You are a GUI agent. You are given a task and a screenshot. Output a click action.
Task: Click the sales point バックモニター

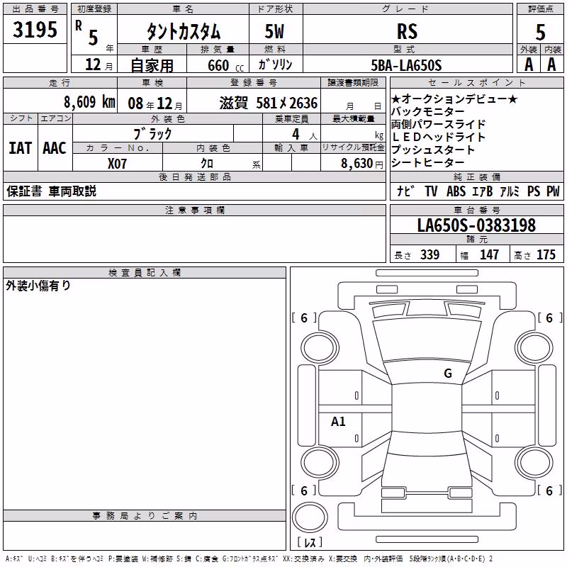[x=427, y=112]
